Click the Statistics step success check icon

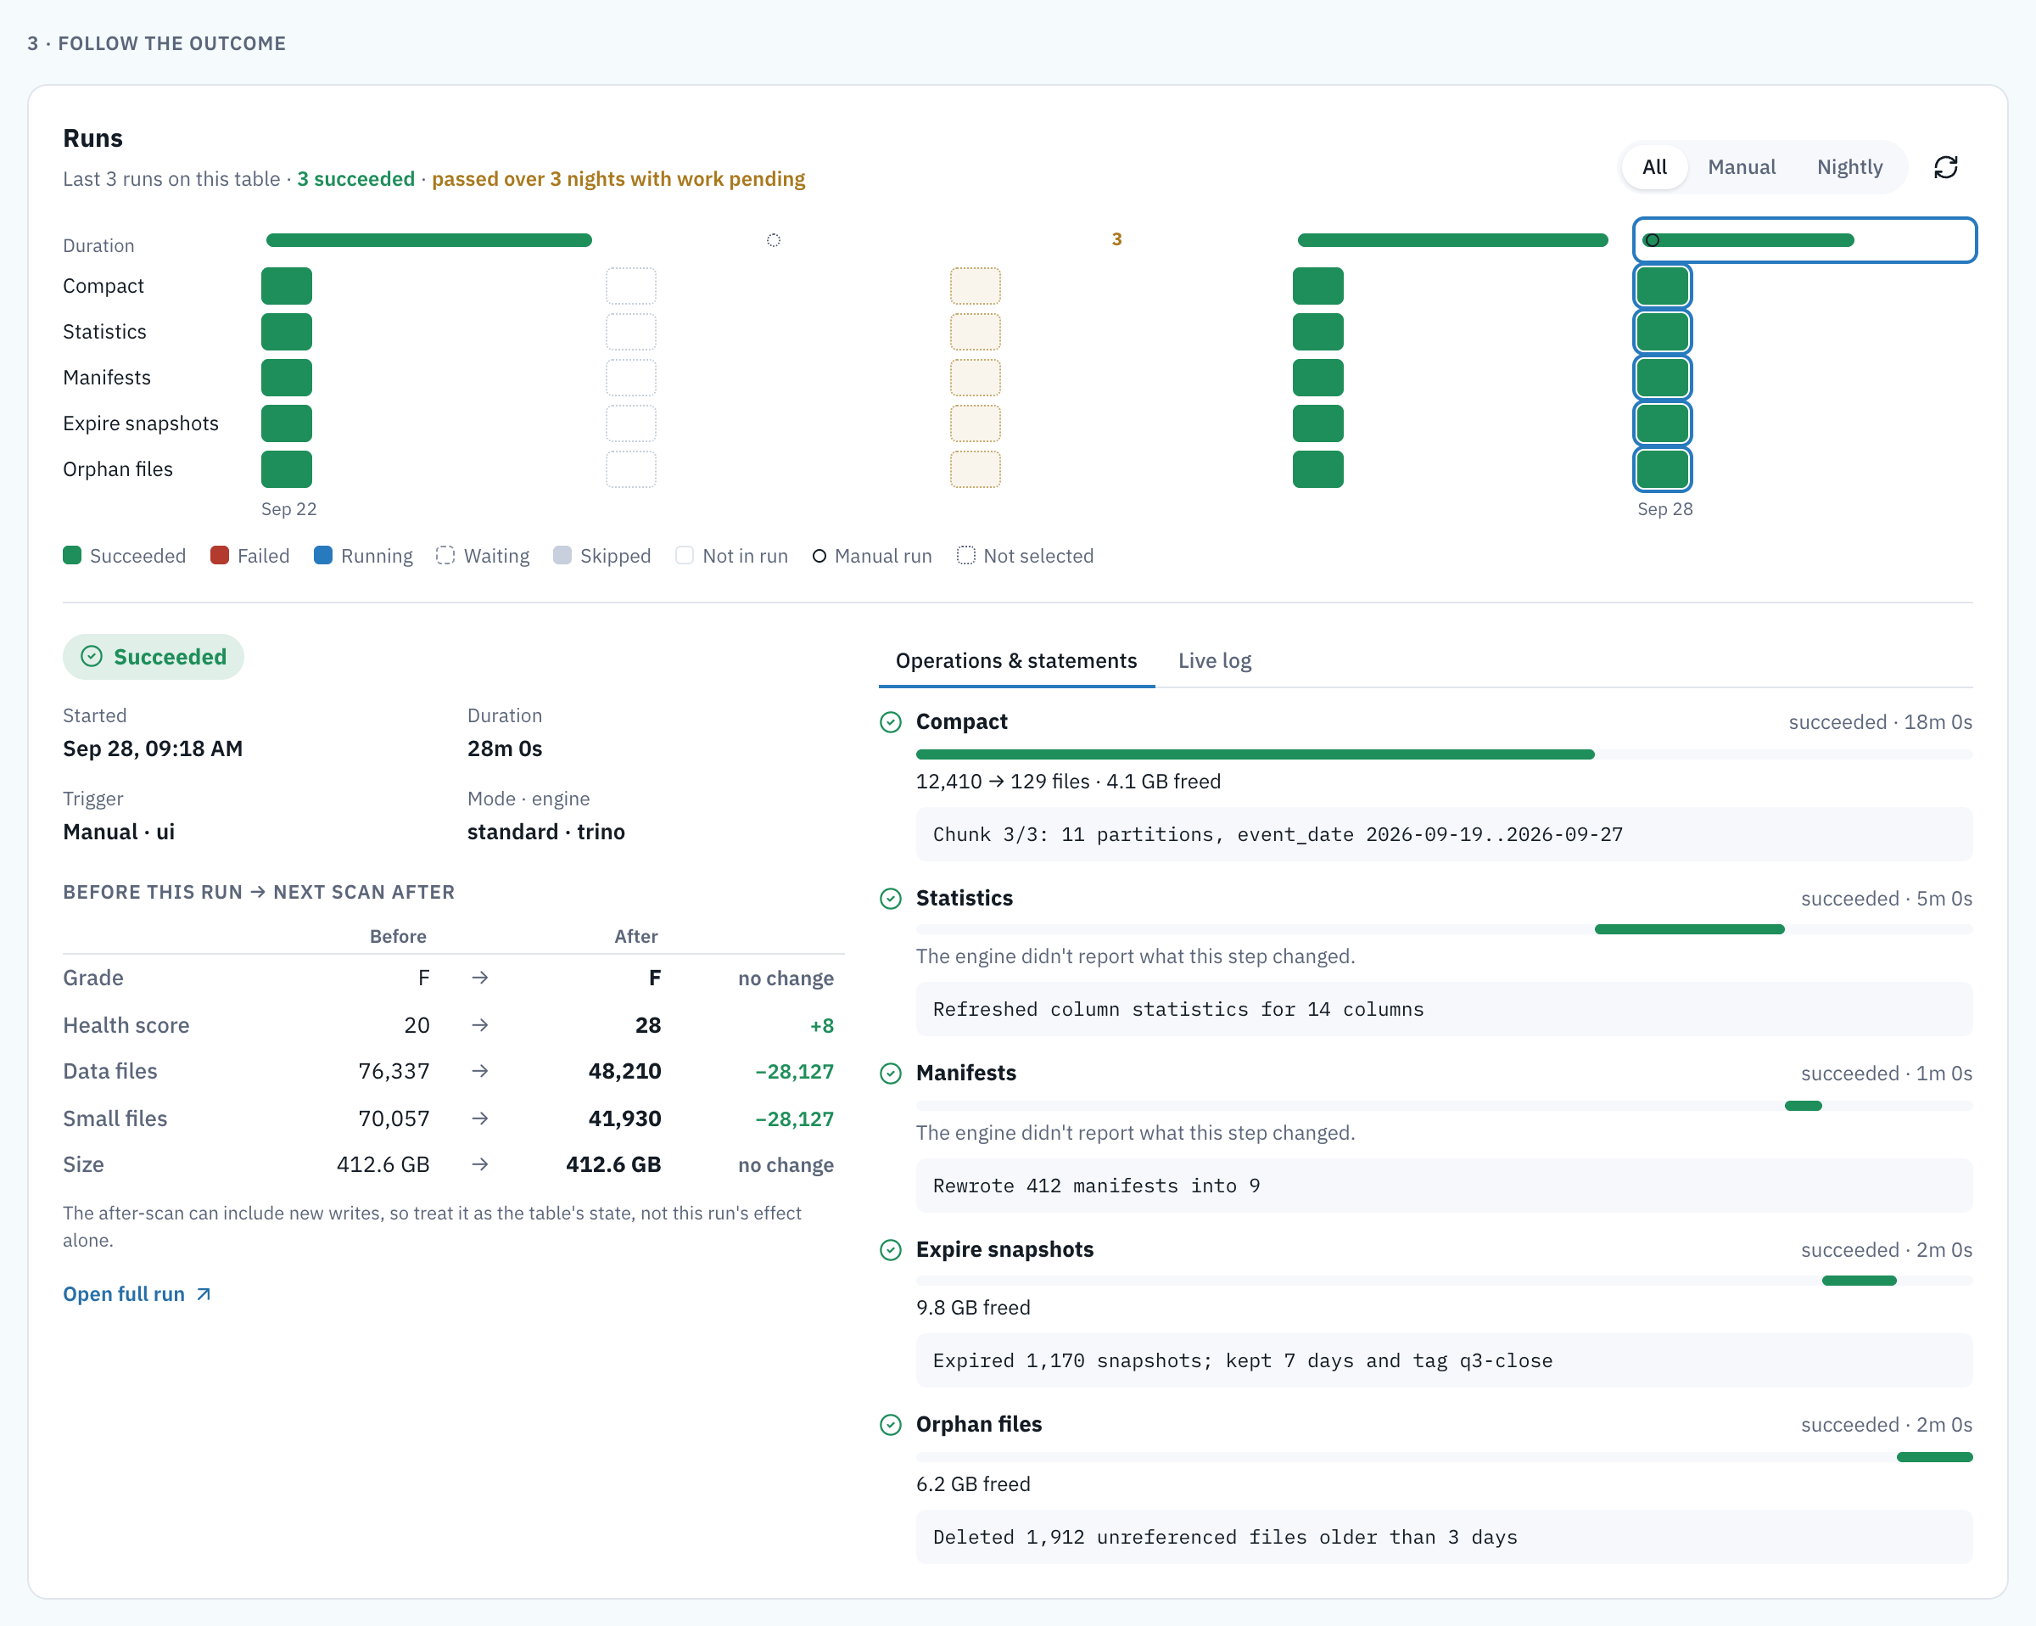click(x=890, y=898)
